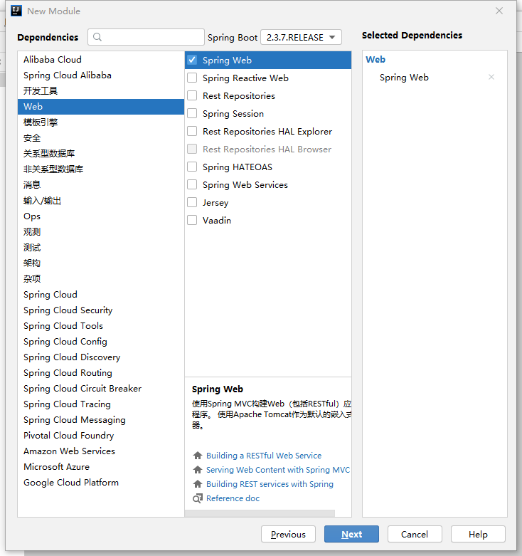
Task: Open Spring Cloud Discovery category
Action: [101, 357]
